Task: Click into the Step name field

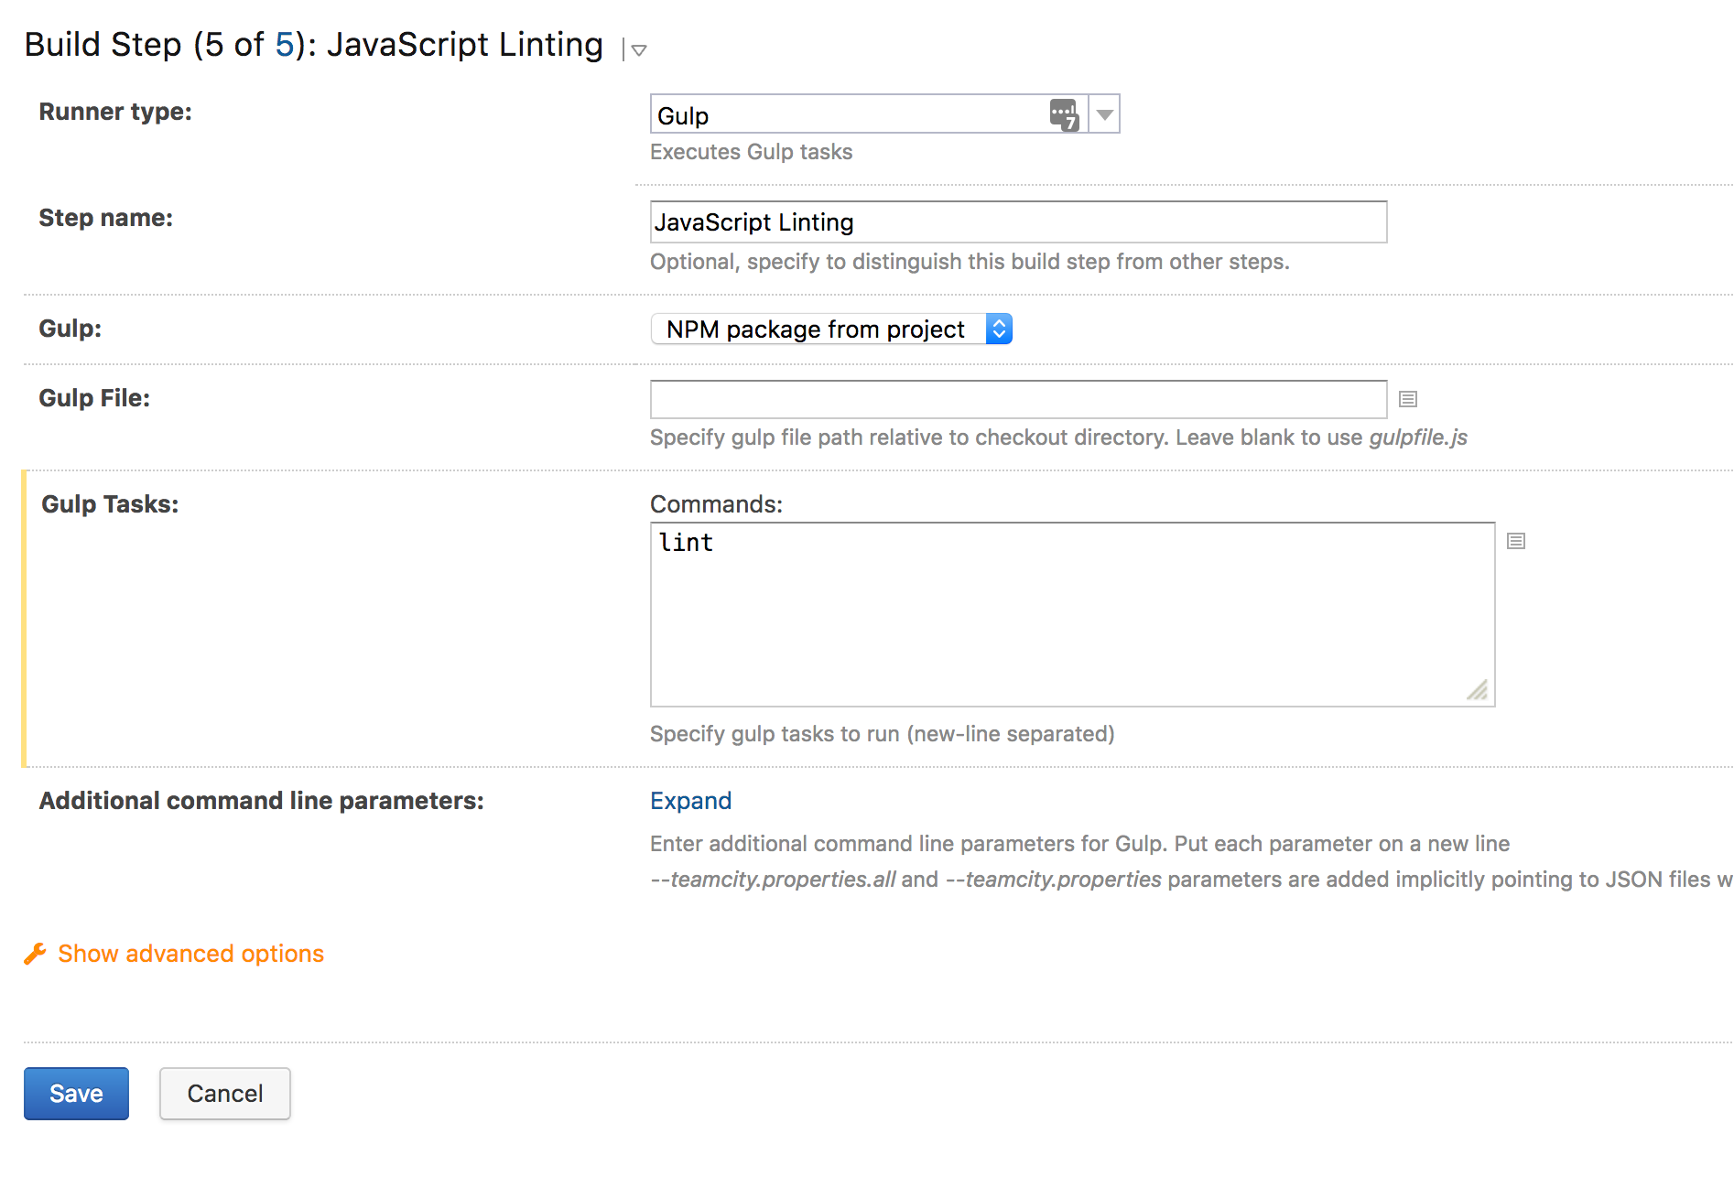Action: coord(1018,222)
